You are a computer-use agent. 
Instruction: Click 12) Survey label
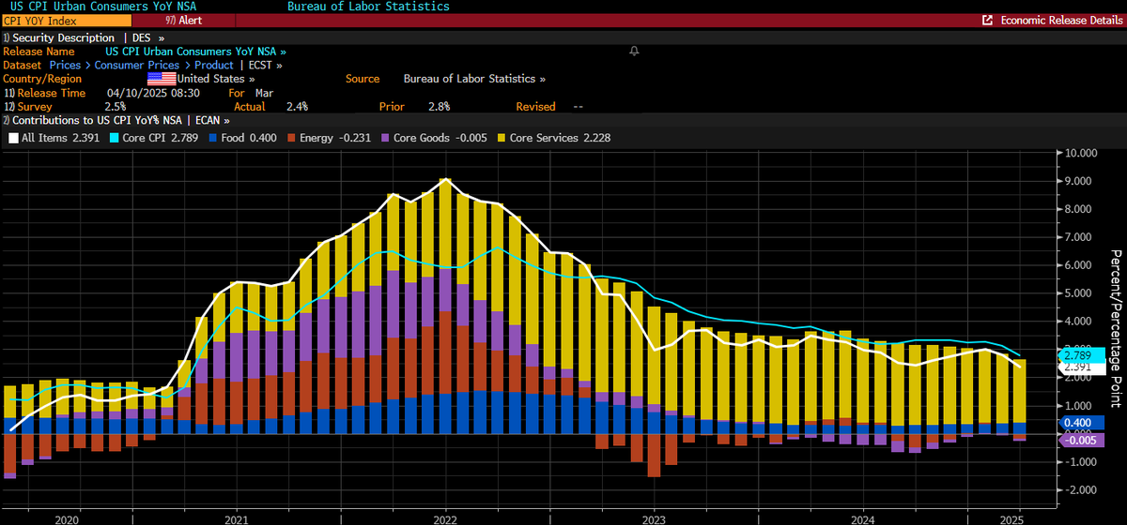[29, 107]
